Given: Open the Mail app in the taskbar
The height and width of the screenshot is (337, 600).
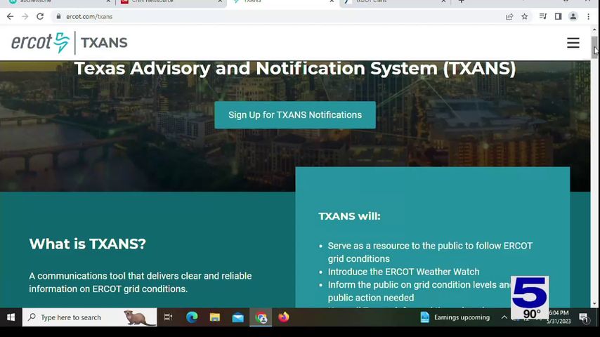Looking at the screenshot, I should click(x=238, y=317).
